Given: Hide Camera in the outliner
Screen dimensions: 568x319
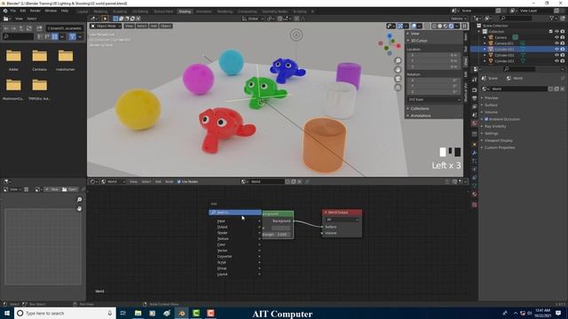Looking at the screenshot, I should coord(556,37).
